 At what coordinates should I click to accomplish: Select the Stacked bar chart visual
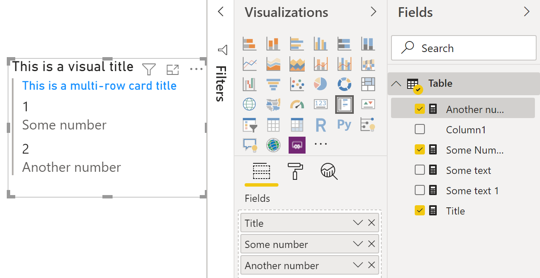click(249, 44)
